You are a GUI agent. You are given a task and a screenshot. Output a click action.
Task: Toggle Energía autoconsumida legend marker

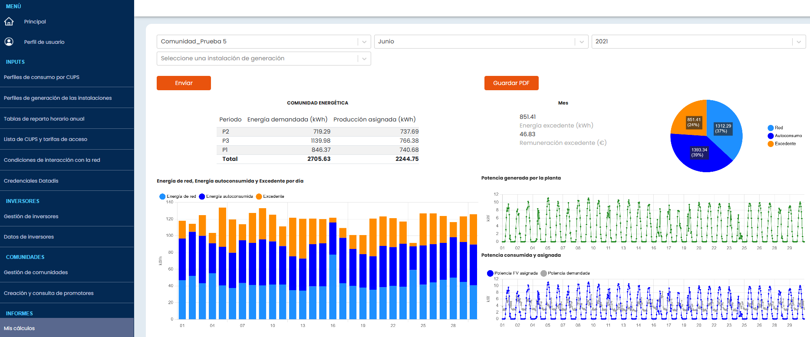[x=202, y=196]
